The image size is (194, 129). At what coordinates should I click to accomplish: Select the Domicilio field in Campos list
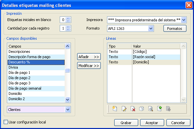pyautogui.click(x=36, y=94)
